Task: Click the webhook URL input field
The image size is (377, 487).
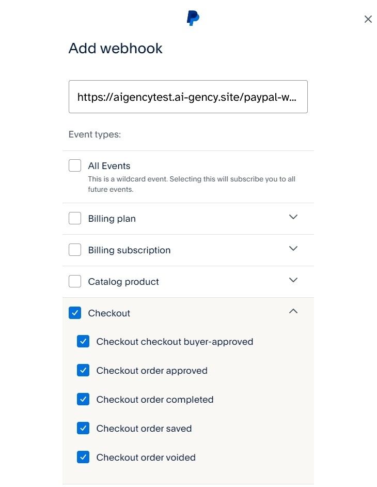Action: (188, 97)
